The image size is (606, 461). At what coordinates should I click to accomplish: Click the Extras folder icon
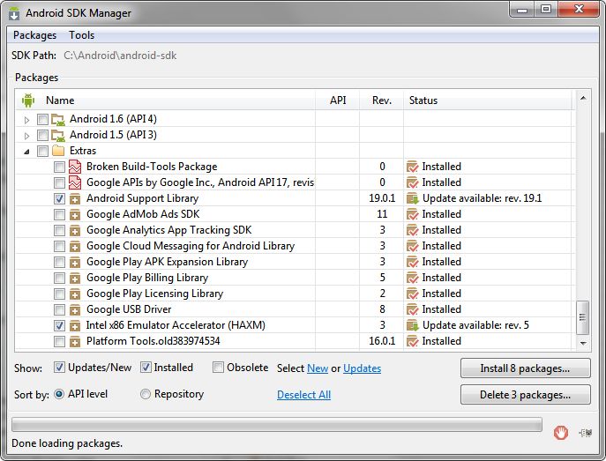point(58,151)
